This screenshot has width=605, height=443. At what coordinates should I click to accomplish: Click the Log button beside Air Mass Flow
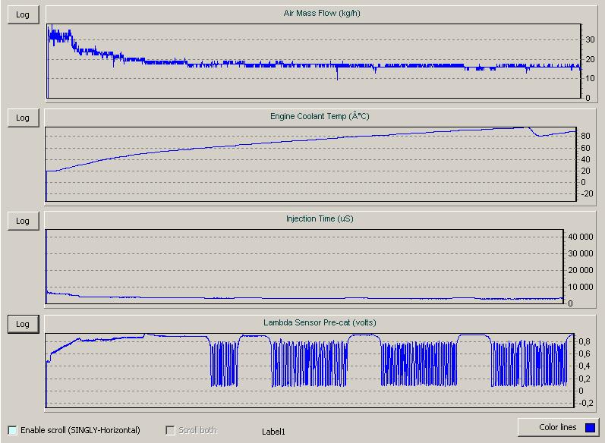point(23,14)
